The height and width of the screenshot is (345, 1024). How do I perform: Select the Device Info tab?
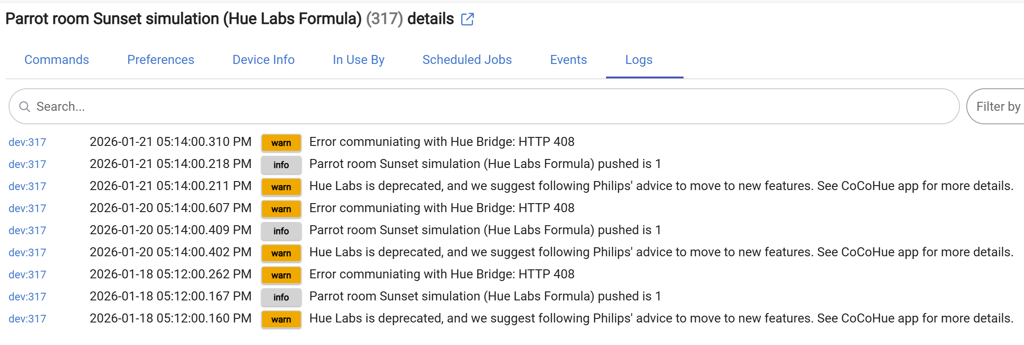pyautogui.click(x=263, y=60)
